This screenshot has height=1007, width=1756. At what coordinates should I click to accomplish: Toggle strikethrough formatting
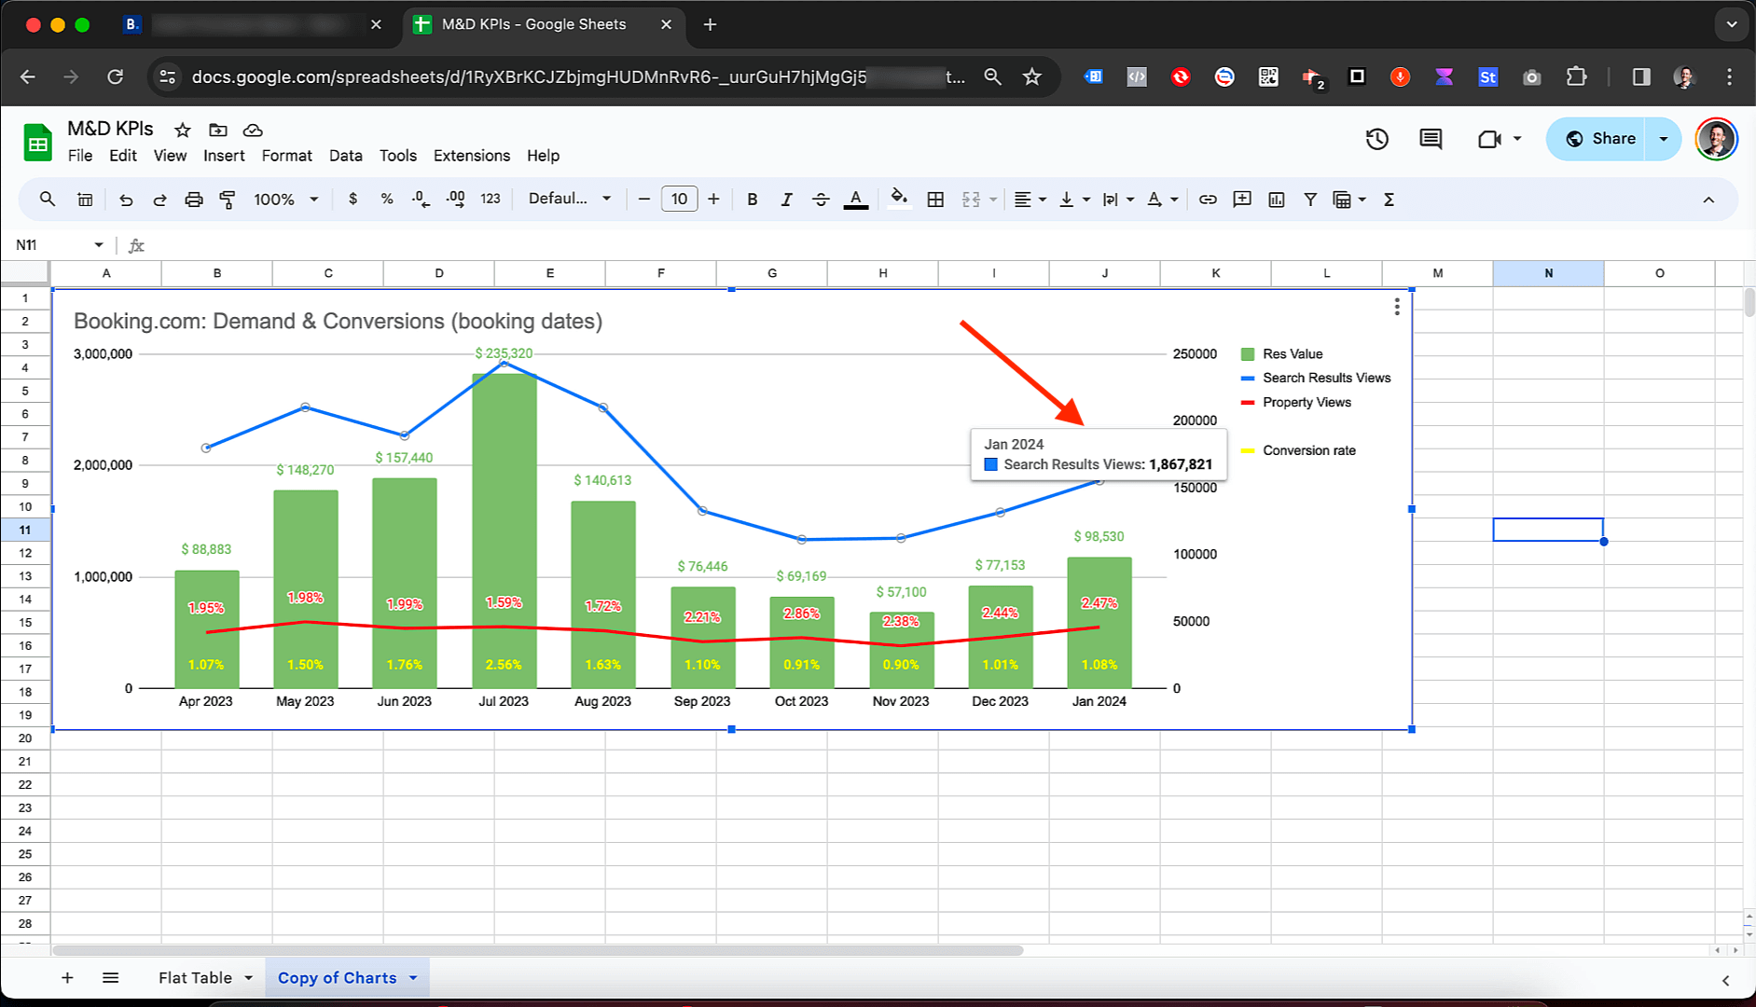click(821, 199)
